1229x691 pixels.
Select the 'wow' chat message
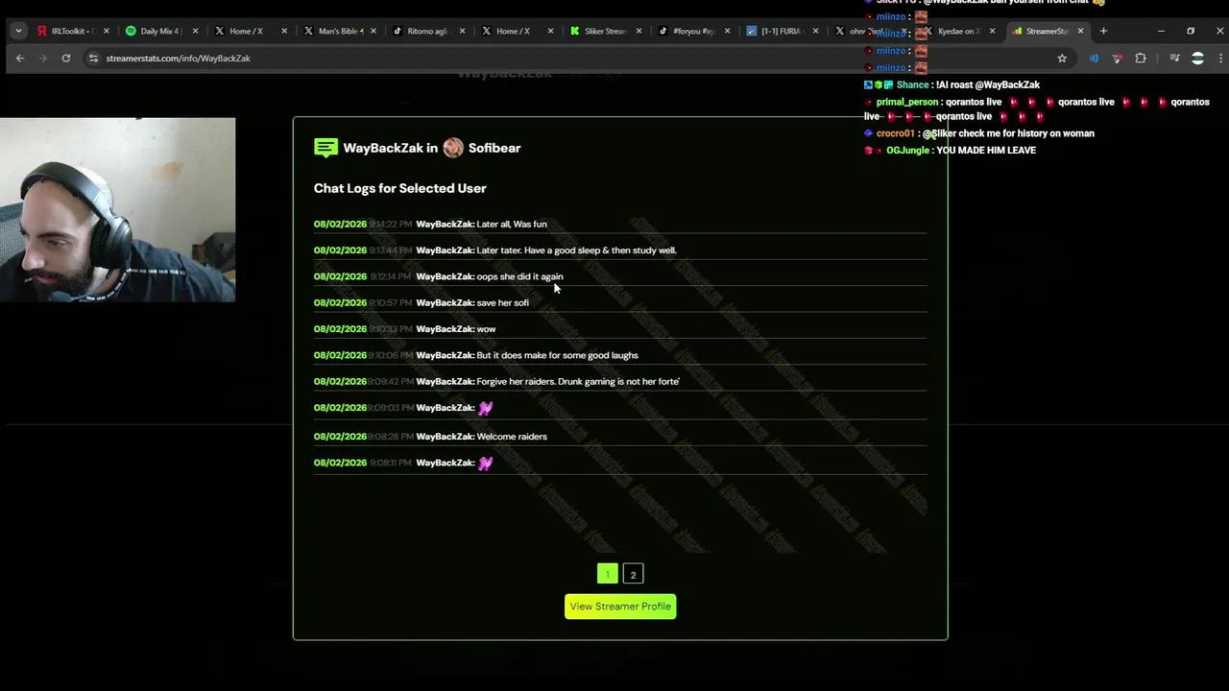coord(487,329)
